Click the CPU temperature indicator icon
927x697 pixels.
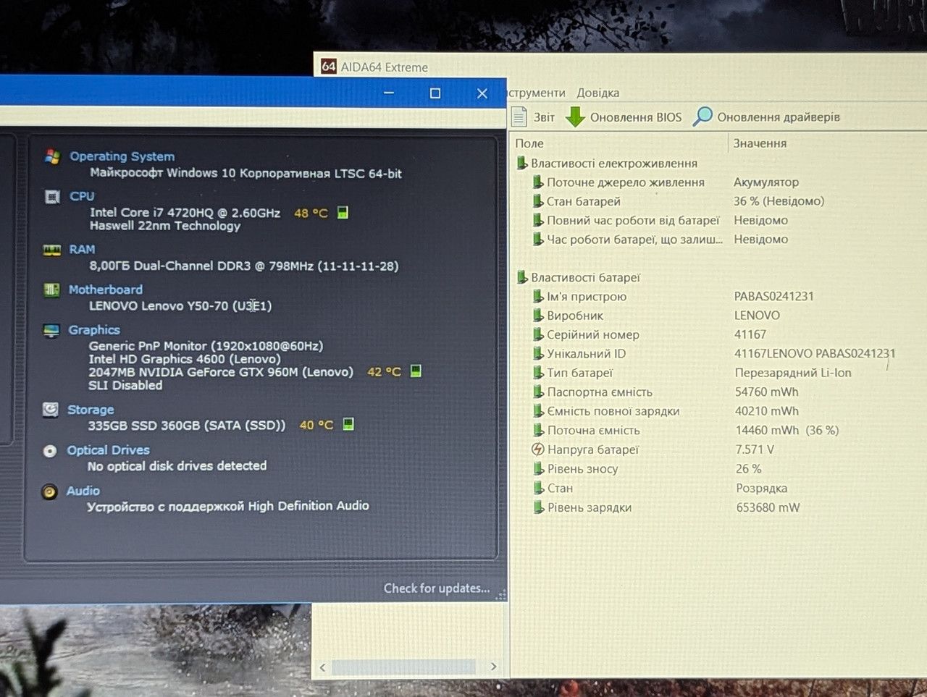(343, 213)
